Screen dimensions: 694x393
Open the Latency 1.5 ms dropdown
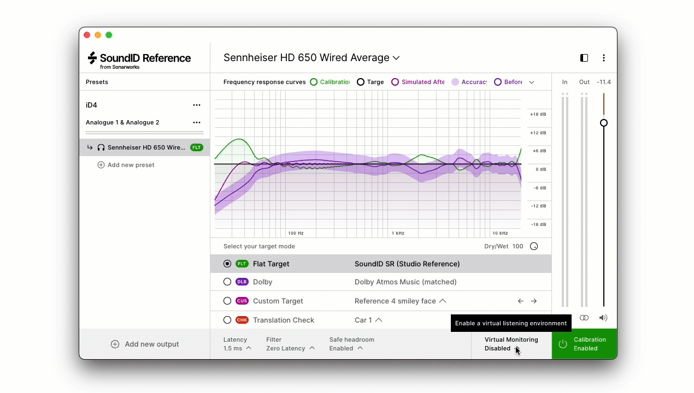pos(237,344)
